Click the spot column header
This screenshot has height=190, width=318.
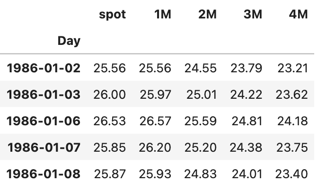coord(112,15)
